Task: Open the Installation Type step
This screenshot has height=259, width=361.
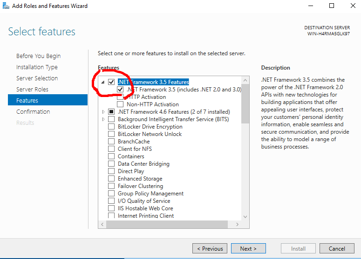Action: [x=37, y=67]
